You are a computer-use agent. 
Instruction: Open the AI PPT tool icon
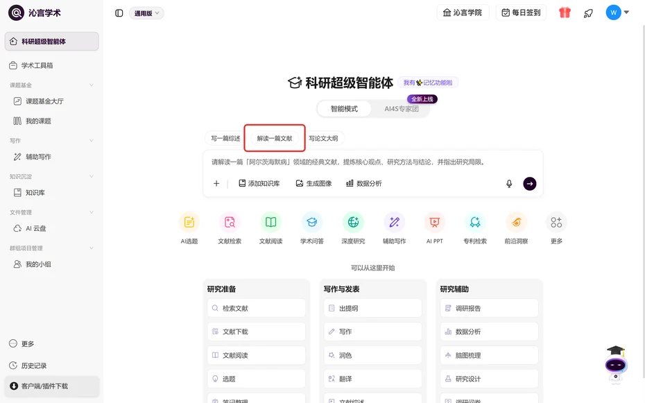pyautogui.click(x=434, y=223)
